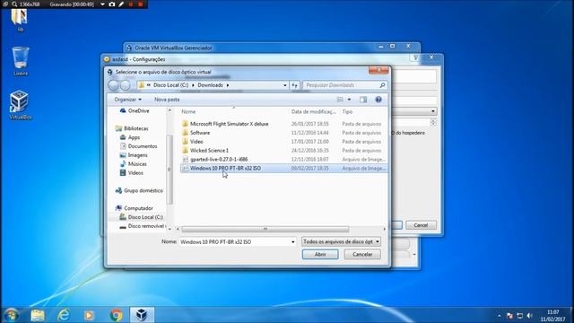The image size is (574, 323).
Task: Click the pencil icon in recording toolbar
Action: (121, 4)
